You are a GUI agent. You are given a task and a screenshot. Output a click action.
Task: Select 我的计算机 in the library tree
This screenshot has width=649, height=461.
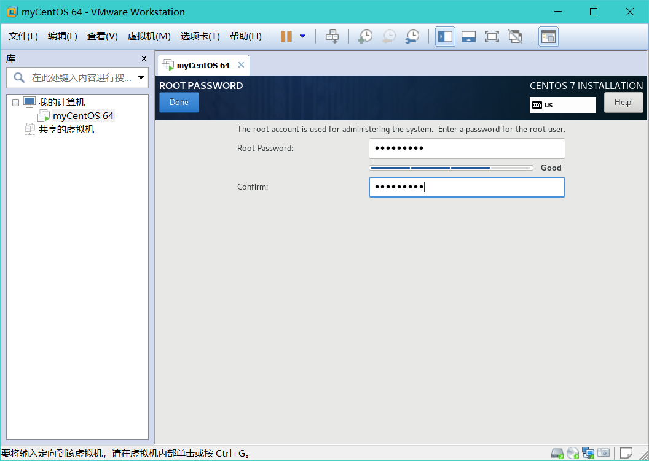click(61, 102)
